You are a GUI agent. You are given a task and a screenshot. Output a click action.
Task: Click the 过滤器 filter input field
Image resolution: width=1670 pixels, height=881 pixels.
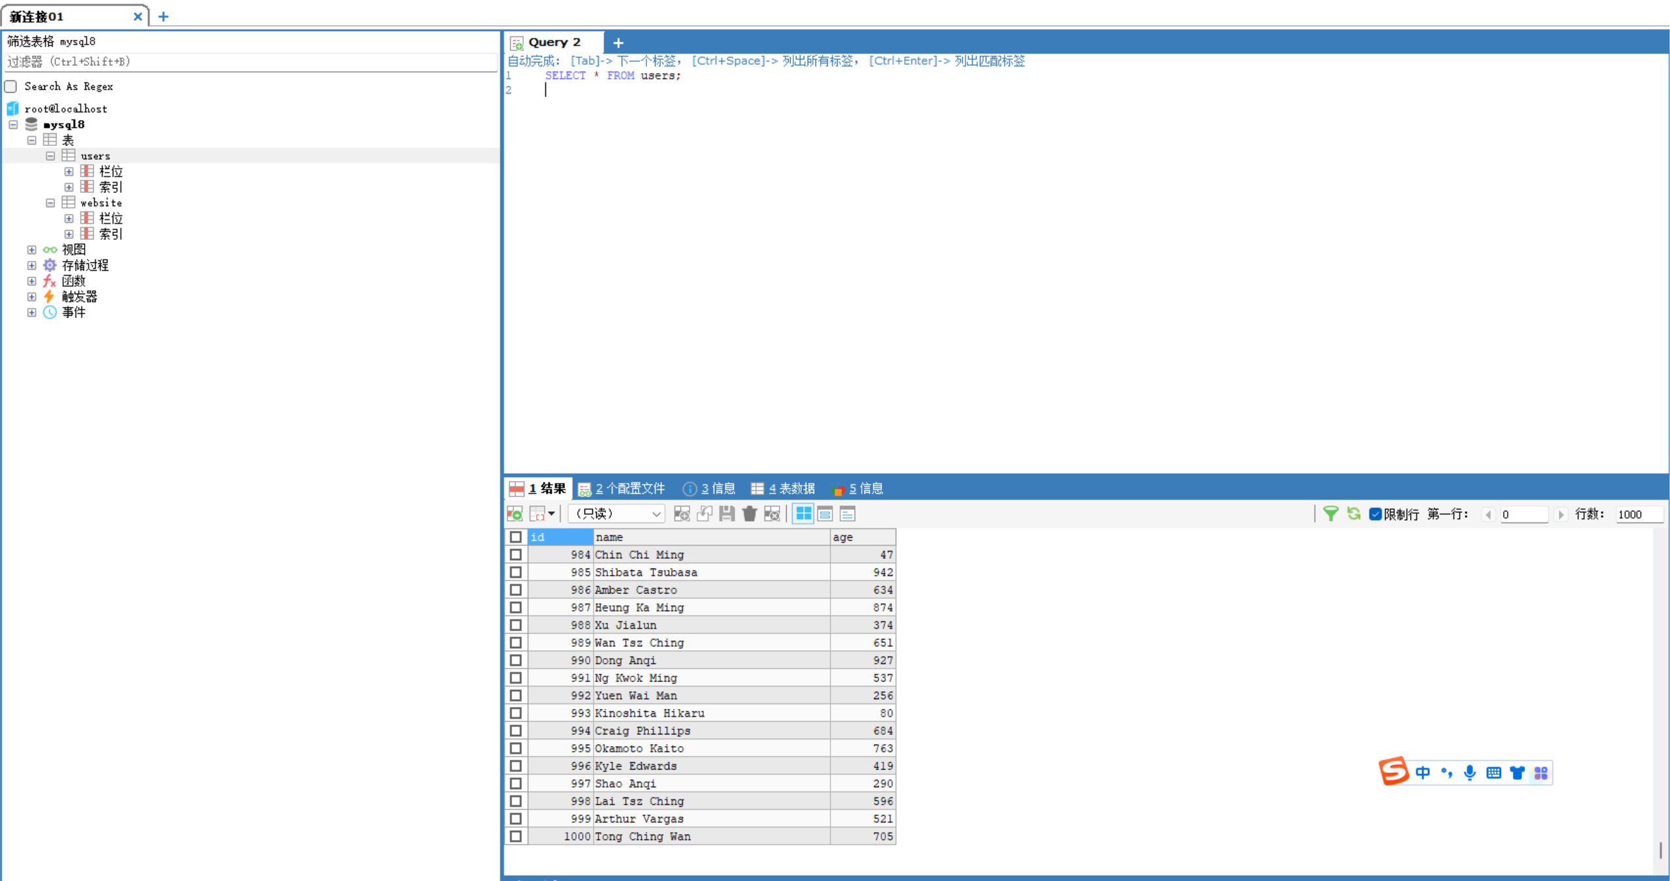[250, 62]
